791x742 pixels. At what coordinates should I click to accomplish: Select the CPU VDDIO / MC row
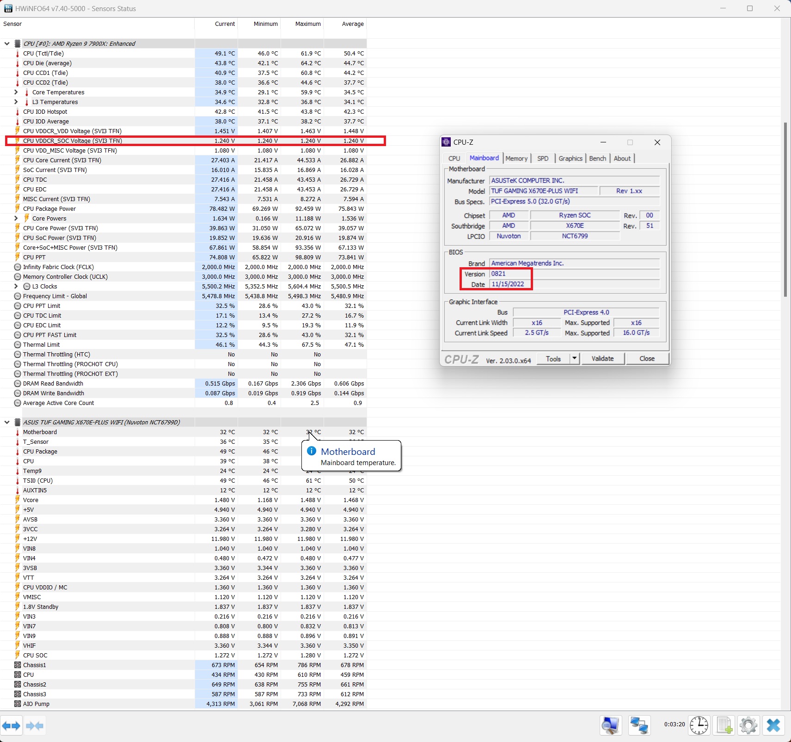pos(184,587)
